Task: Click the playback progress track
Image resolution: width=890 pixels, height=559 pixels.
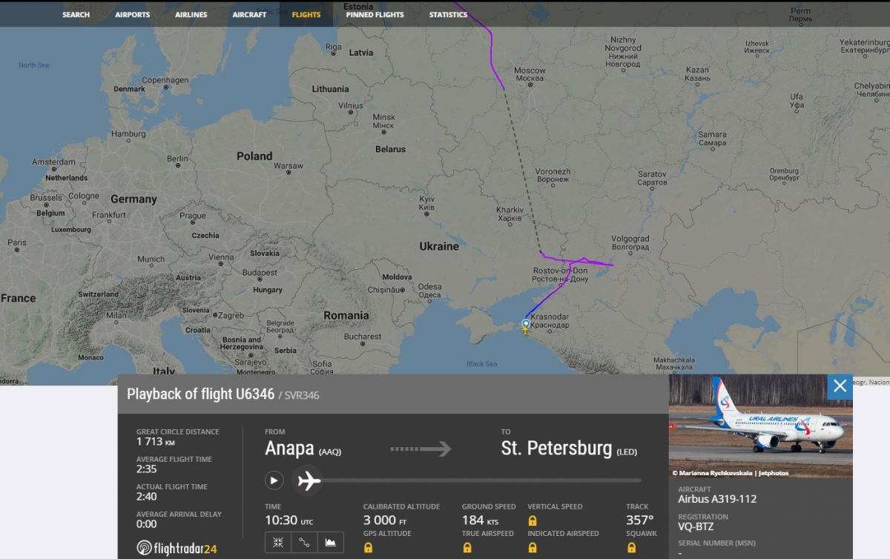Action: pos(467,480)
